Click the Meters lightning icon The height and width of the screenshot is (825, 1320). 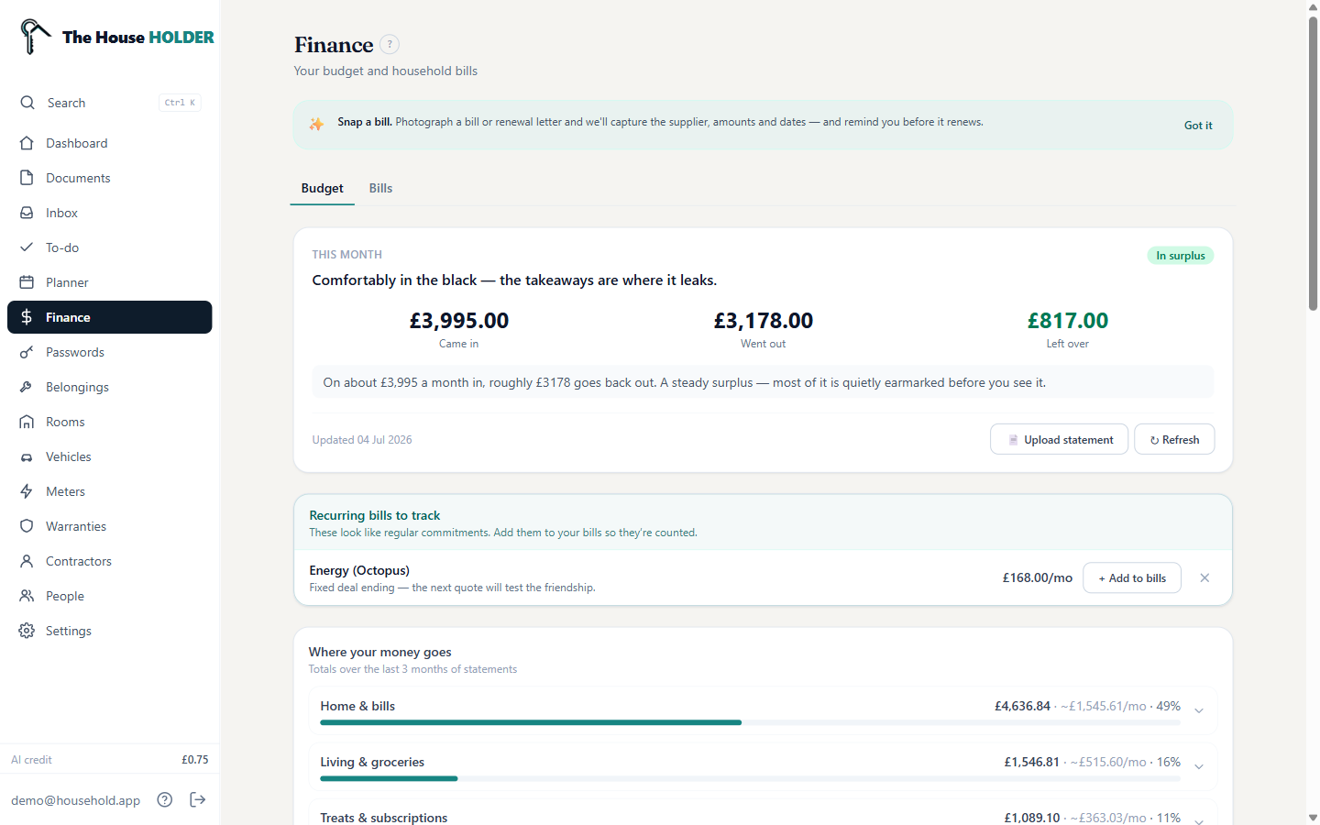pyautogui.click(x=27, y=491)
